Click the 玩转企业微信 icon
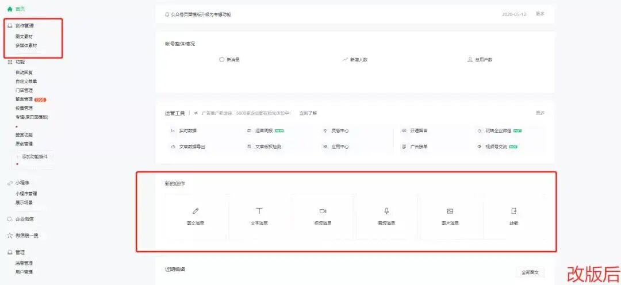Image resolution: width=621 pixels, height=285 pixels. pyautogui.click(x=479, y=130)
